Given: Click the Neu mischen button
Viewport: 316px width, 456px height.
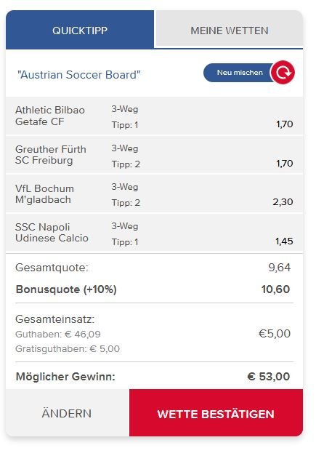Looking at the screenshot, I should click(x=240, y=73).
